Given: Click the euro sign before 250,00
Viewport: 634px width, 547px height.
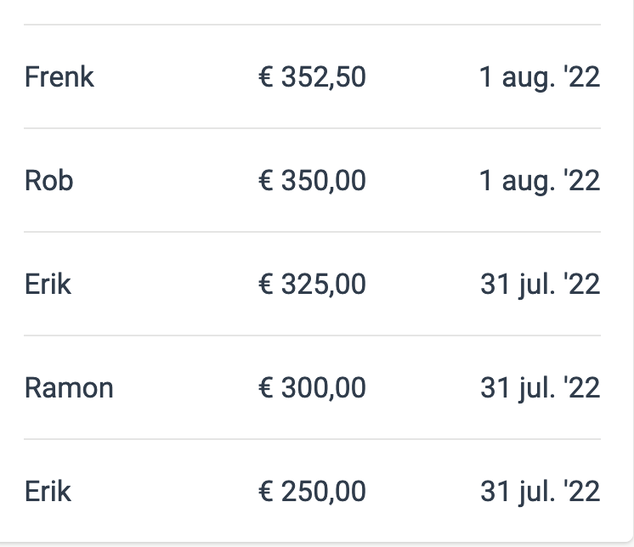Looking at the screenshot, I should pyautogui.click(x=265, y=492).
